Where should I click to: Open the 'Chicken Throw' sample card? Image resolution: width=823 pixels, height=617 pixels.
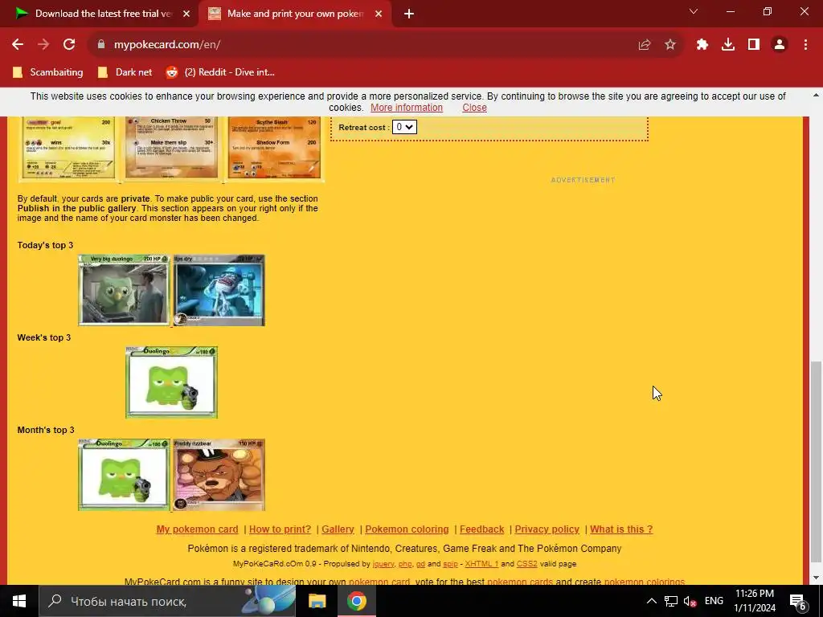(171, 148)
